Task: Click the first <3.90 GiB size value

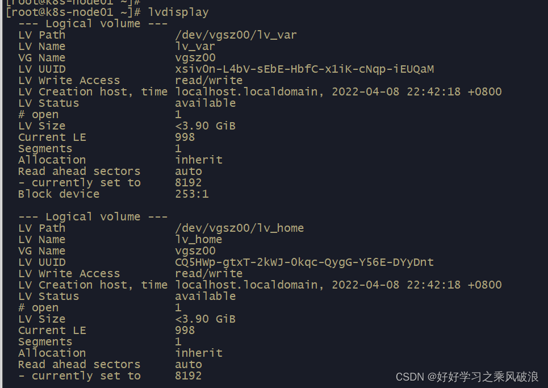Action: (205, 126)
